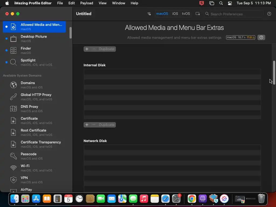Open the Payload menu
The height and width of the screenshot is (207, 276).
tap(87, 3)
